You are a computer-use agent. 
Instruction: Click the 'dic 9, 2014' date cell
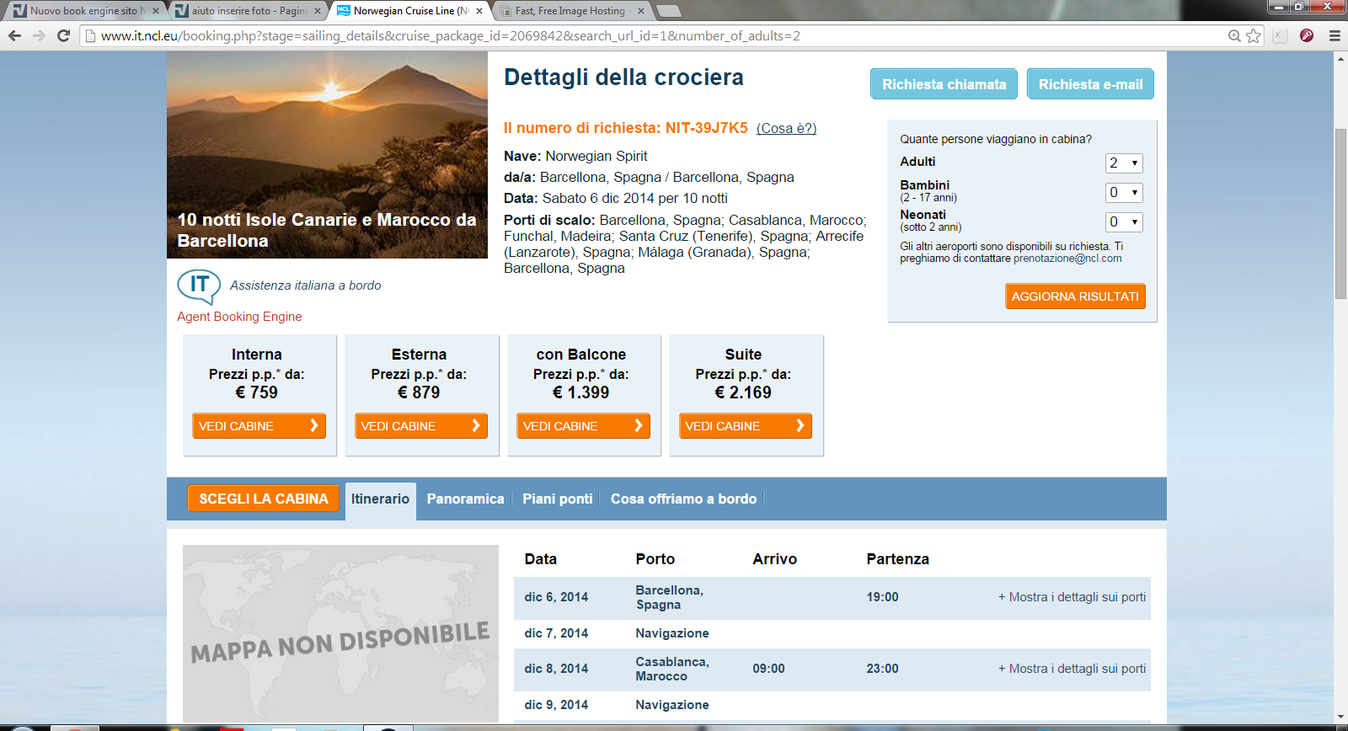[x=556, y=705]
